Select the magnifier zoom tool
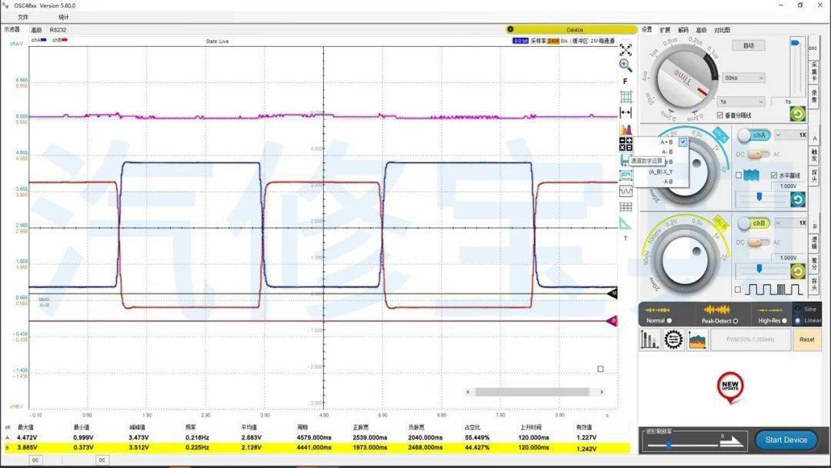Viewport: 831px width, 468px height. [626, 65]
